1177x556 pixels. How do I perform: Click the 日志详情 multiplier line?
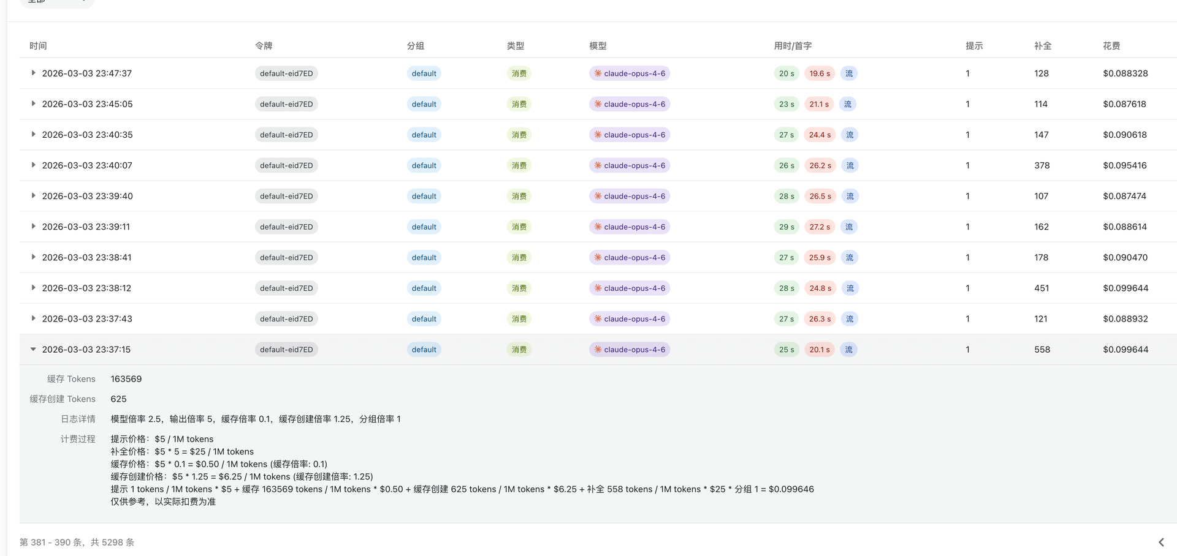[x=256, y=419]
